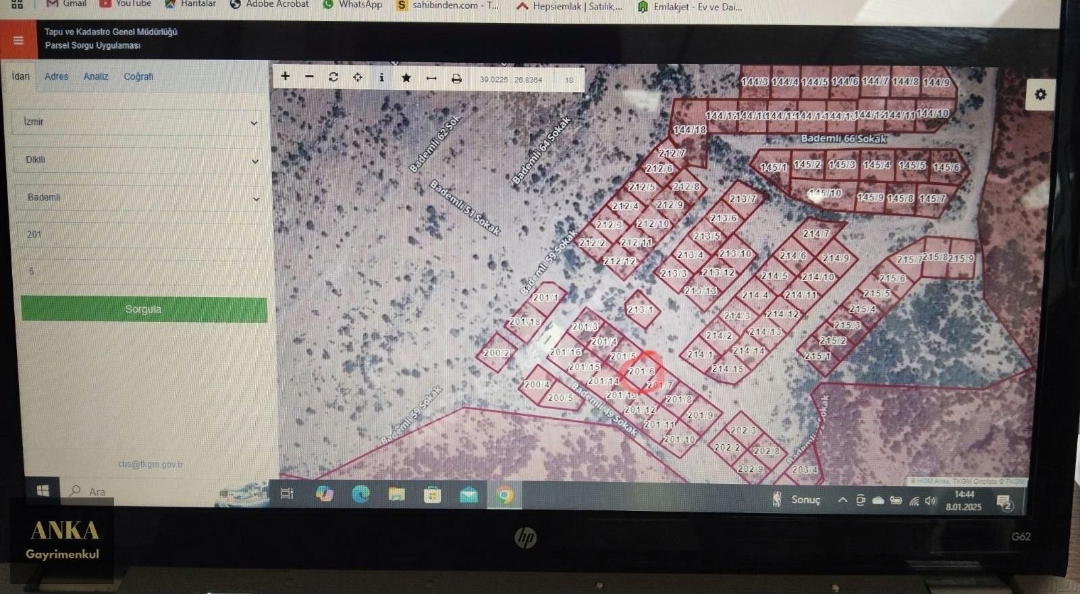The width and height of the screenshot is (1080, 594).
Task: Select parcel 201/6 on the map
Action: tap(641, 371)
